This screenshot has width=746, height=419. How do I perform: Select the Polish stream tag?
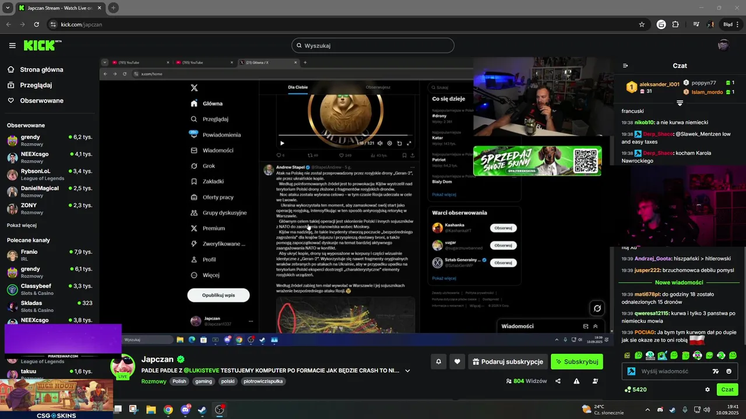point(179,381)
